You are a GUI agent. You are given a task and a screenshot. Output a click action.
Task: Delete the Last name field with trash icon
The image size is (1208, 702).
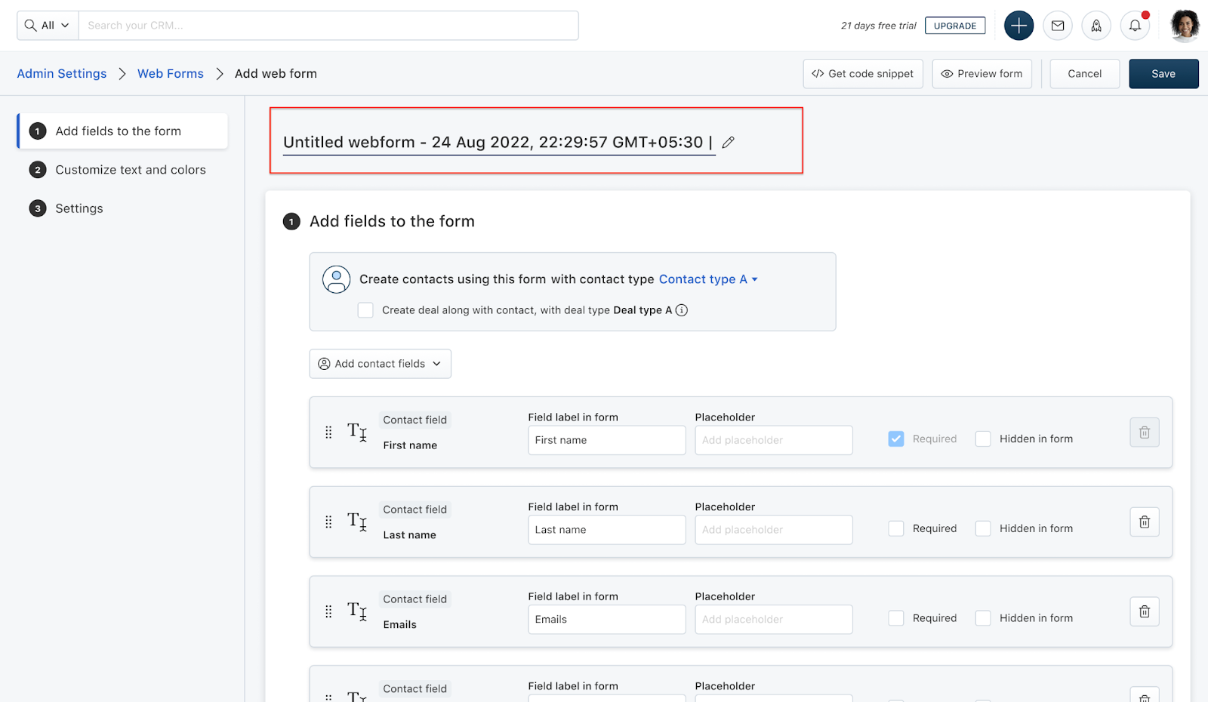[1145, 522]
